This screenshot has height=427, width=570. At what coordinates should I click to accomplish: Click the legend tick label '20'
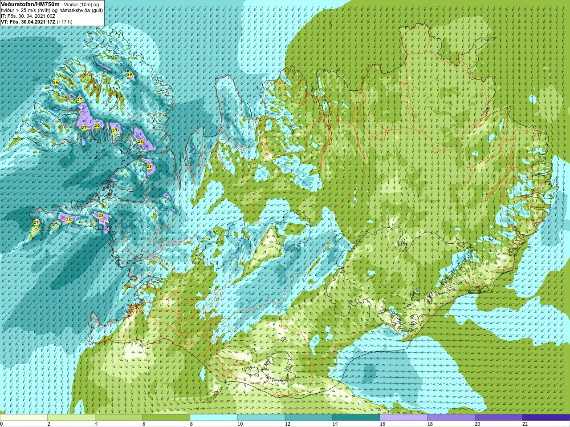(478, 424)
